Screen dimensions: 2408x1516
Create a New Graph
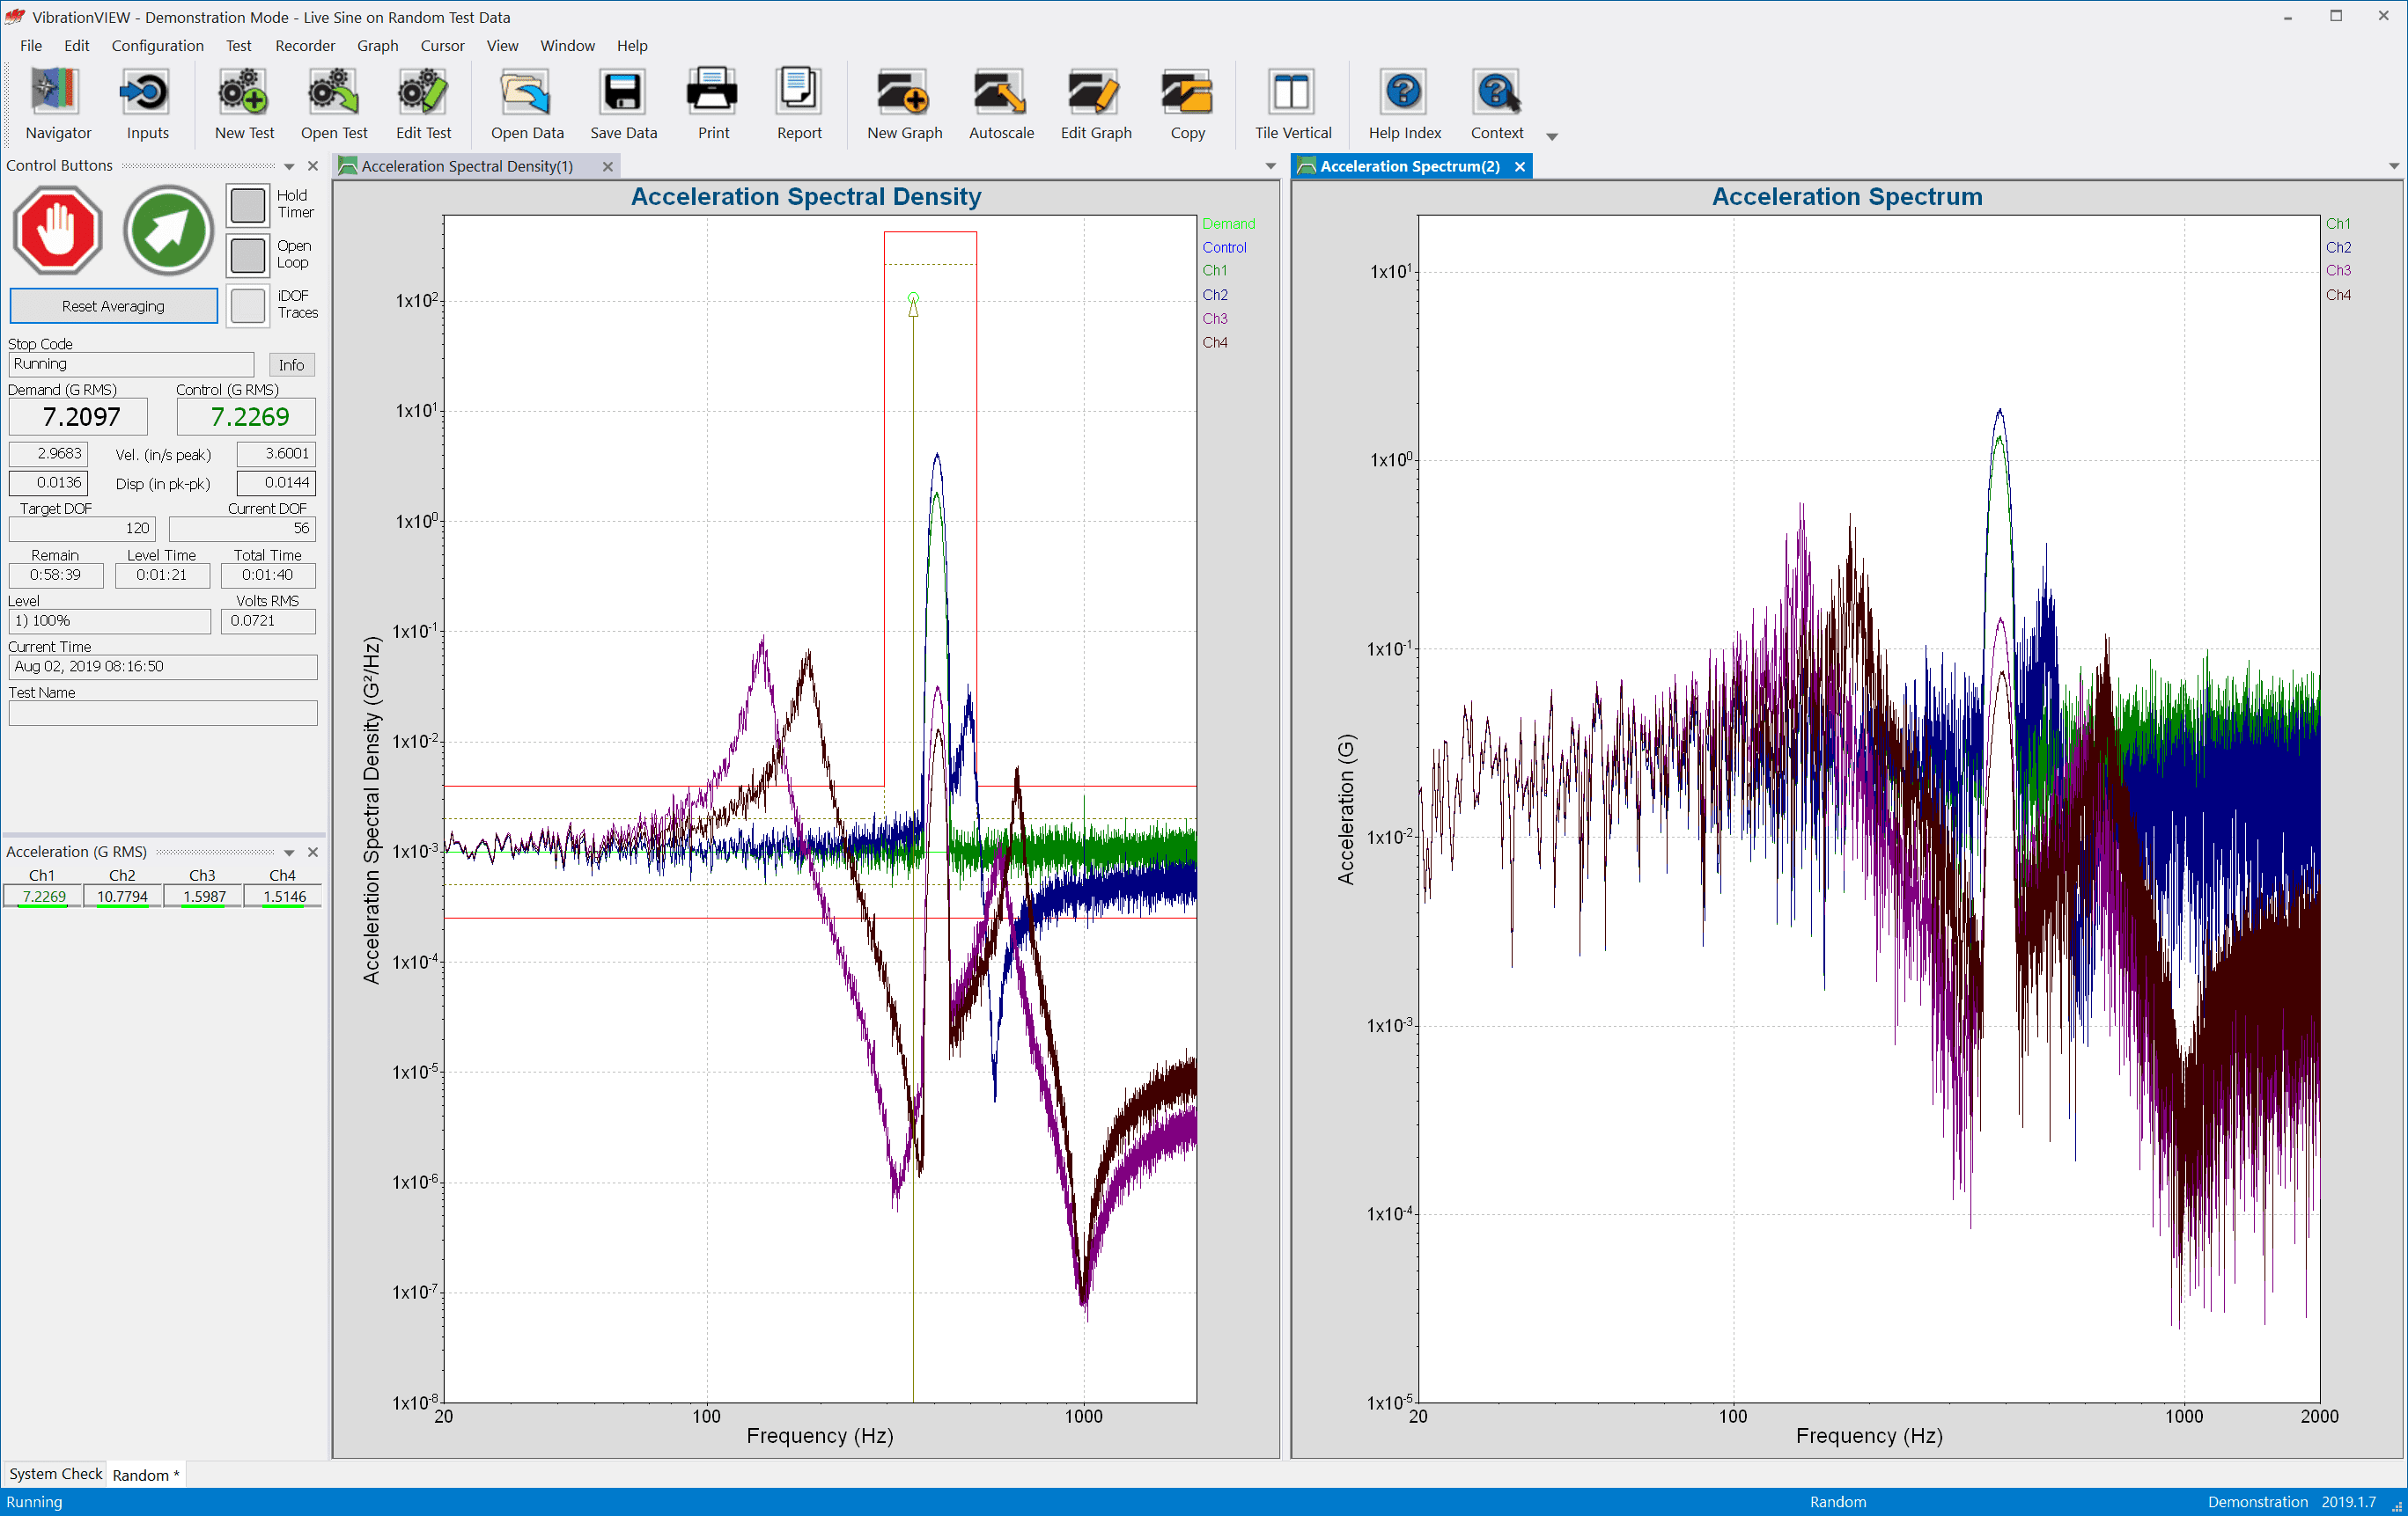[902, 103]
